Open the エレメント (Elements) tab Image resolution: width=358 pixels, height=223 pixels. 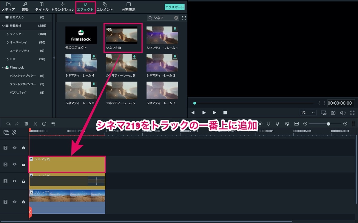pyautogui.click(x=105, y=7)
